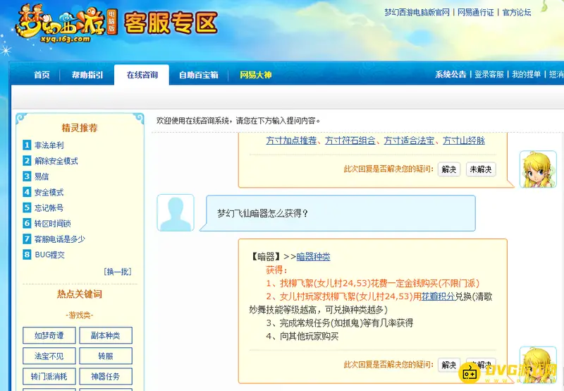
Task: Click number 2 icon beside 解除安全模式
Action: pyautogui.click(x=27, y=161)
